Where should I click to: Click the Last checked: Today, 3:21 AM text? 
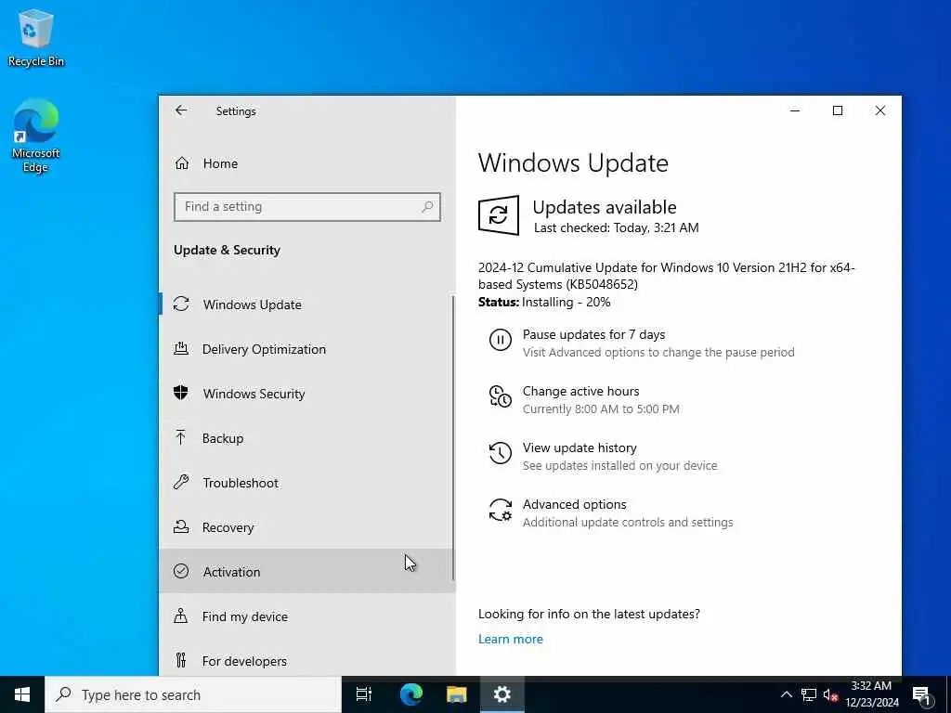coord(617,228)
